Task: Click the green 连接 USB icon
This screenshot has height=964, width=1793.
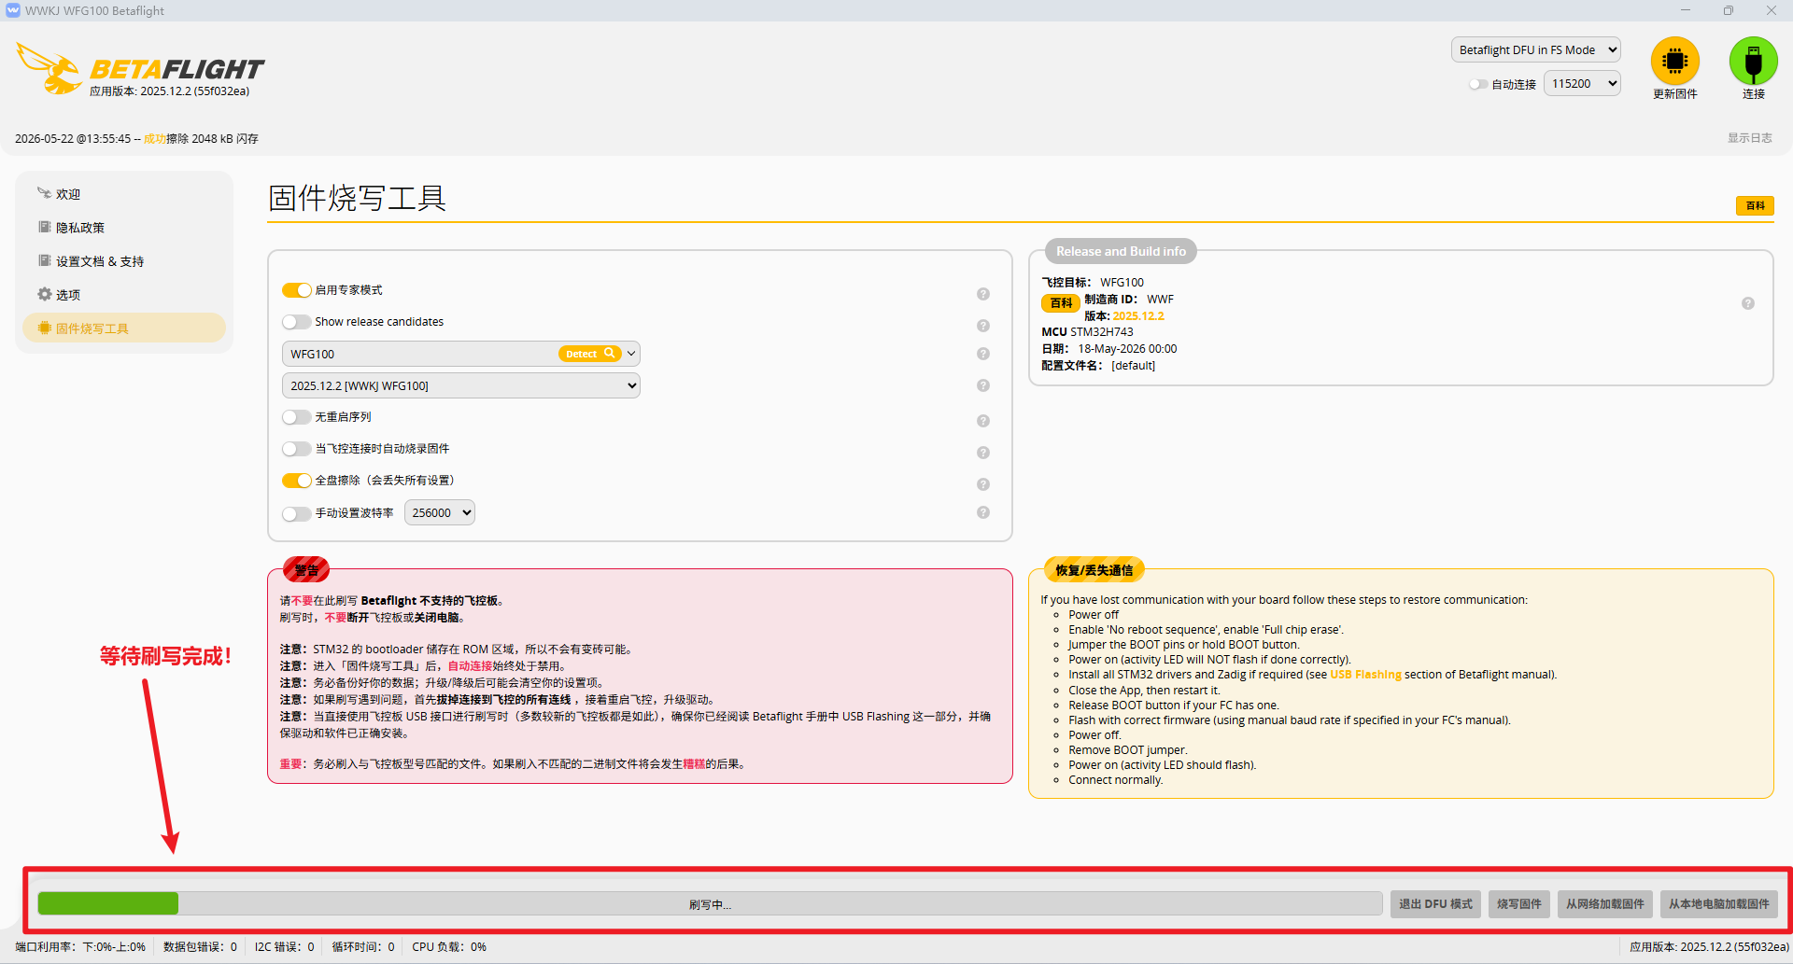Action: point(1753,61)
